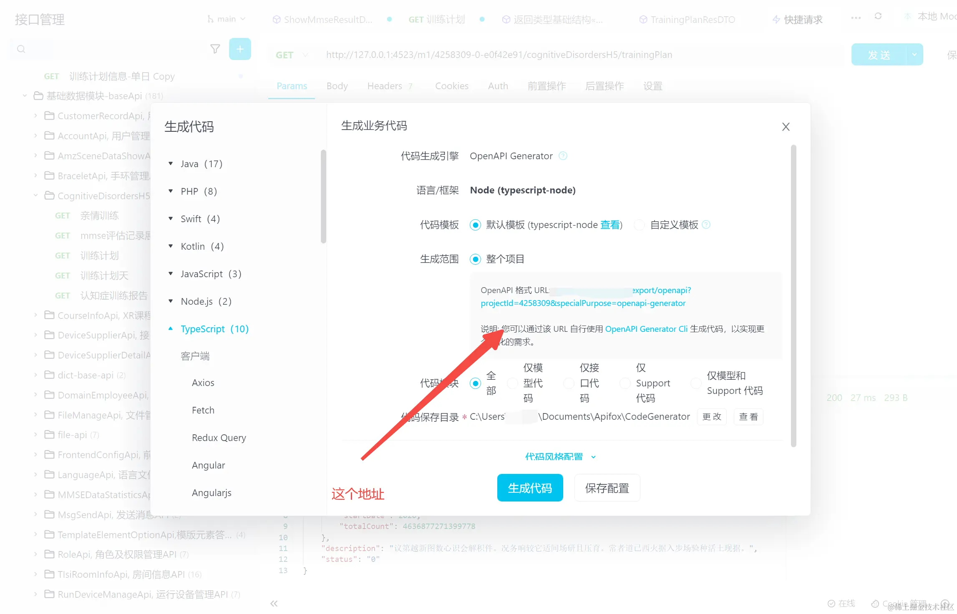Choose 仅模型和 Support 代码 option
The image size is (957, 614).
[695, 383]
